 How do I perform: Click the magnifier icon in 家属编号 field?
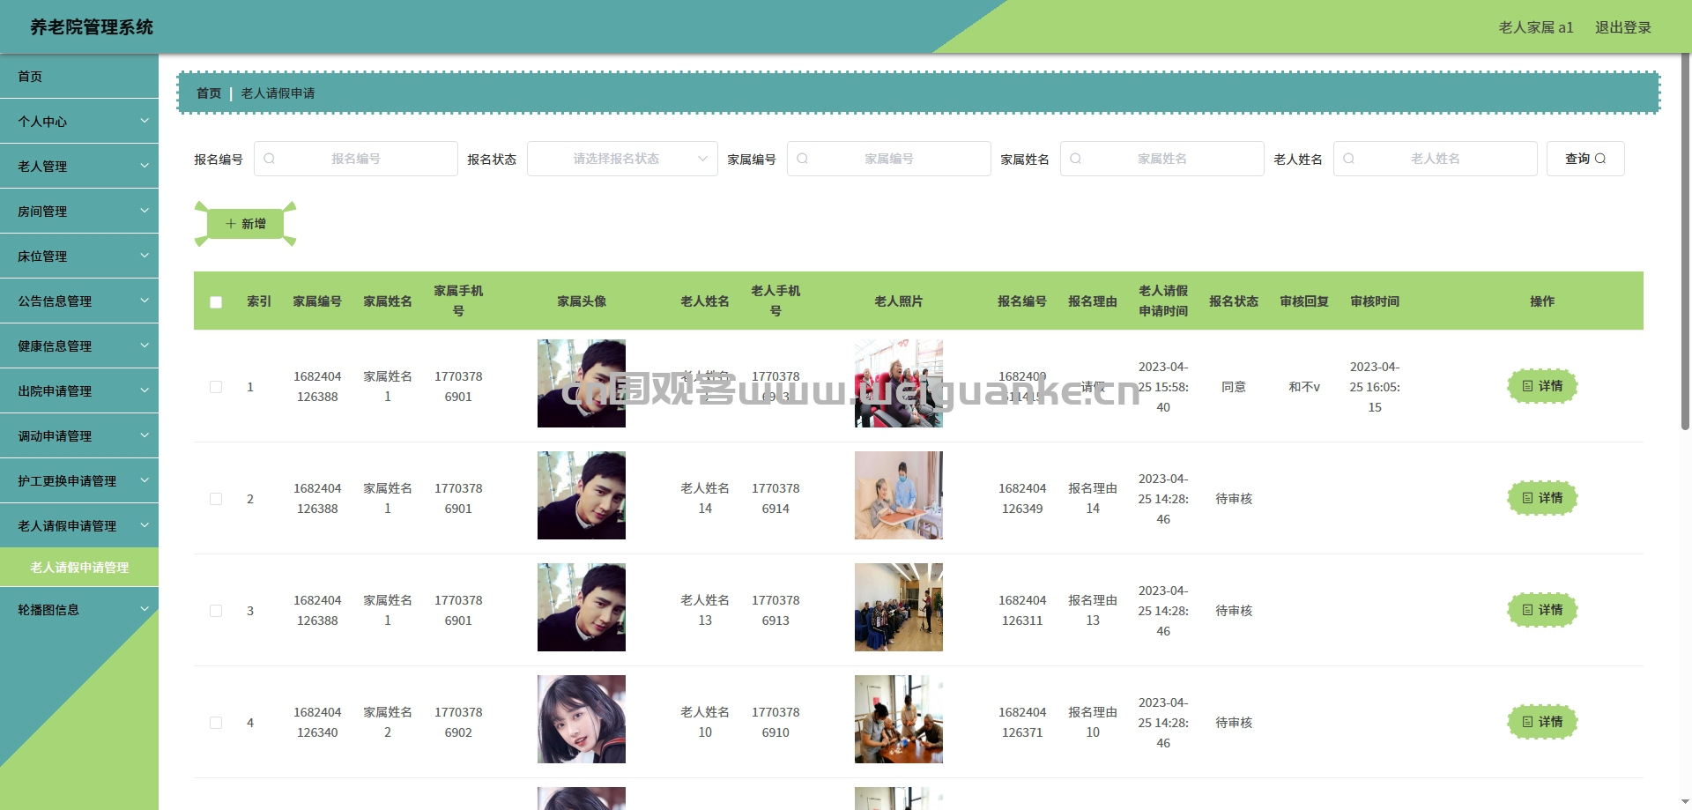(x=802, y=159)
